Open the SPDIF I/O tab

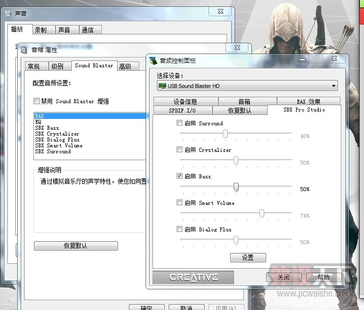[182, 111]
